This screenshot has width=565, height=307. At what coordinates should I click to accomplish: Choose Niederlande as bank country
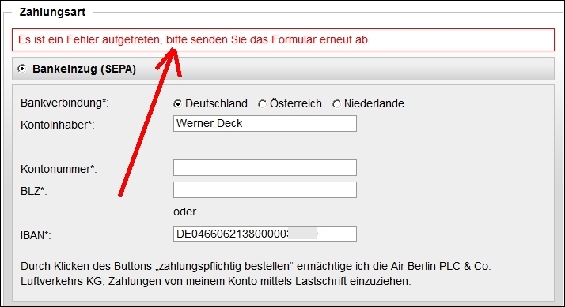(x=336, y=104)
